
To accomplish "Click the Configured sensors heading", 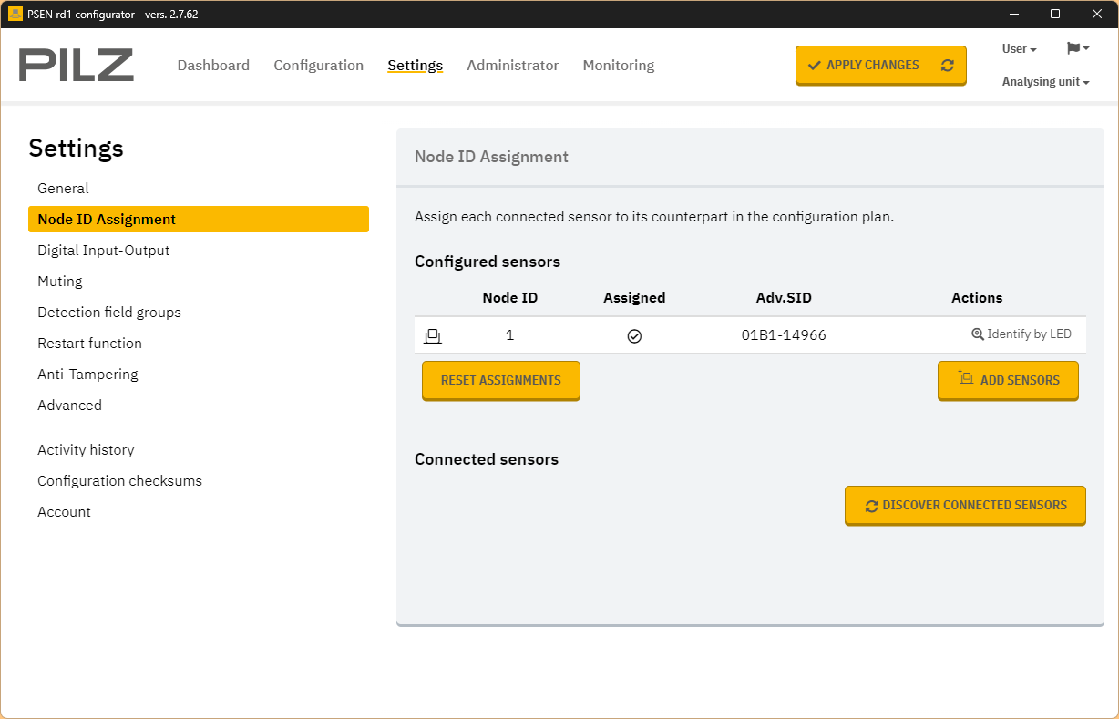I will click(488, 262).
